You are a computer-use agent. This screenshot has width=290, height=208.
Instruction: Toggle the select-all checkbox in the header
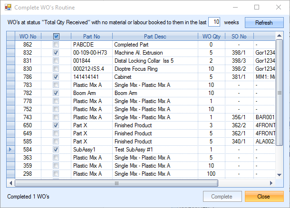tap(57, 36)
